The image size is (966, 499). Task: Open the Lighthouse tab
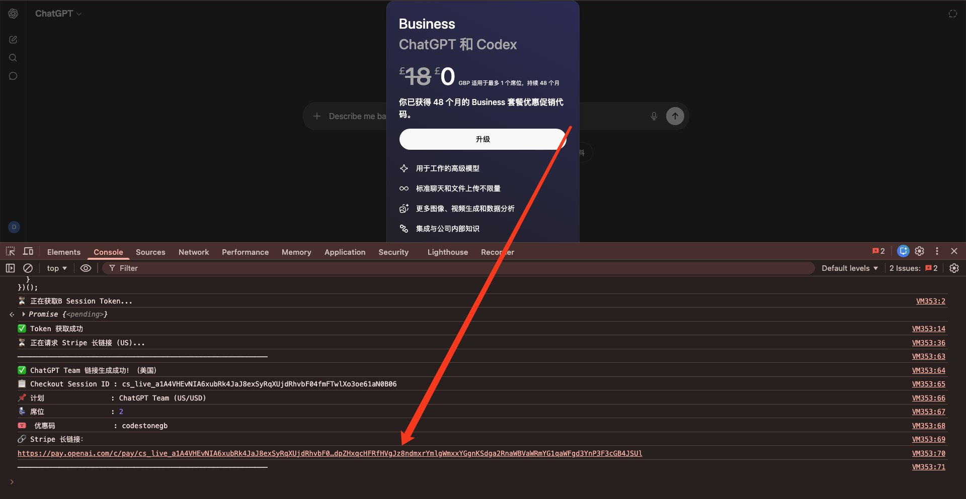[x=448, y=252]
